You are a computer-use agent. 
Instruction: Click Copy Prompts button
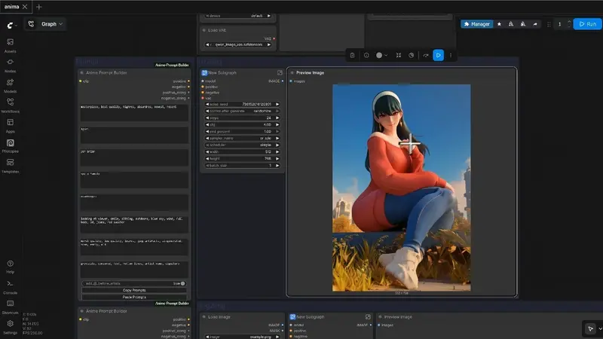click(x=134, y=290)
